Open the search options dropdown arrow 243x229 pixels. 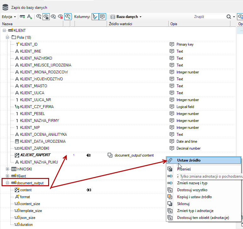coord(234,17)
